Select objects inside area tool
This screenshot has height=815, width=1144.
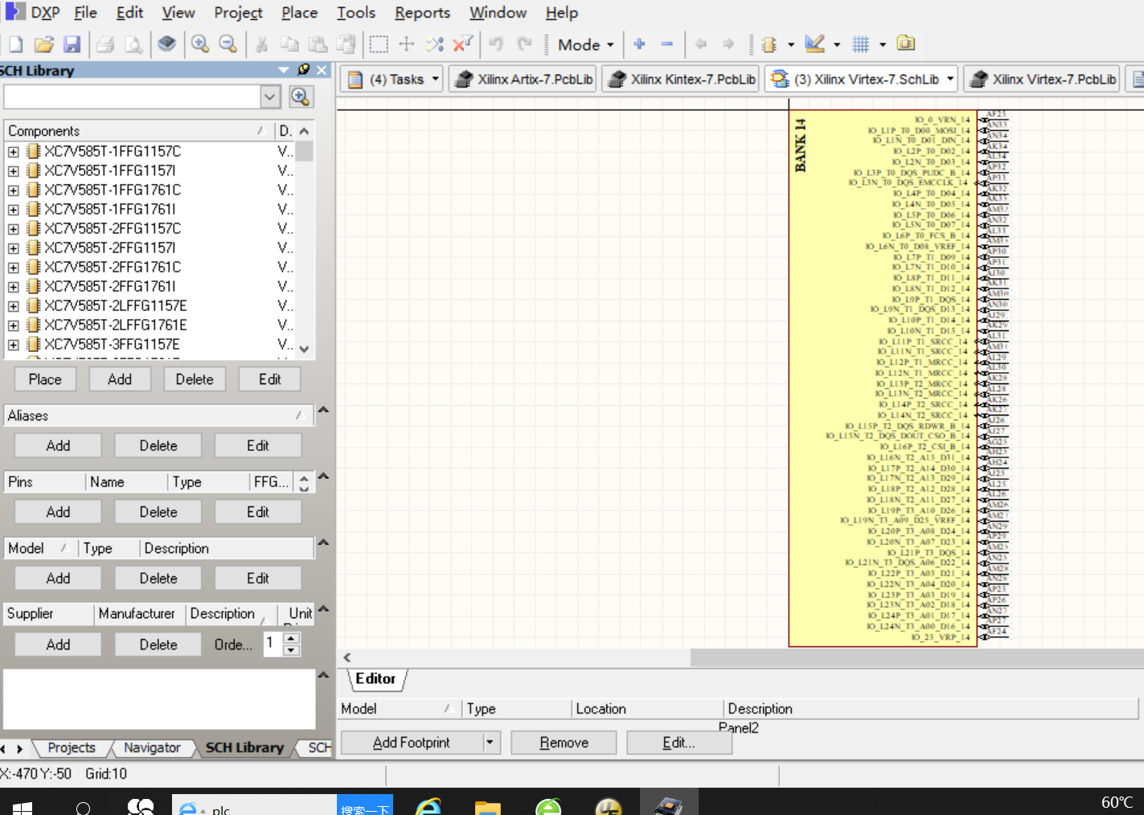(x=379, y=44)
